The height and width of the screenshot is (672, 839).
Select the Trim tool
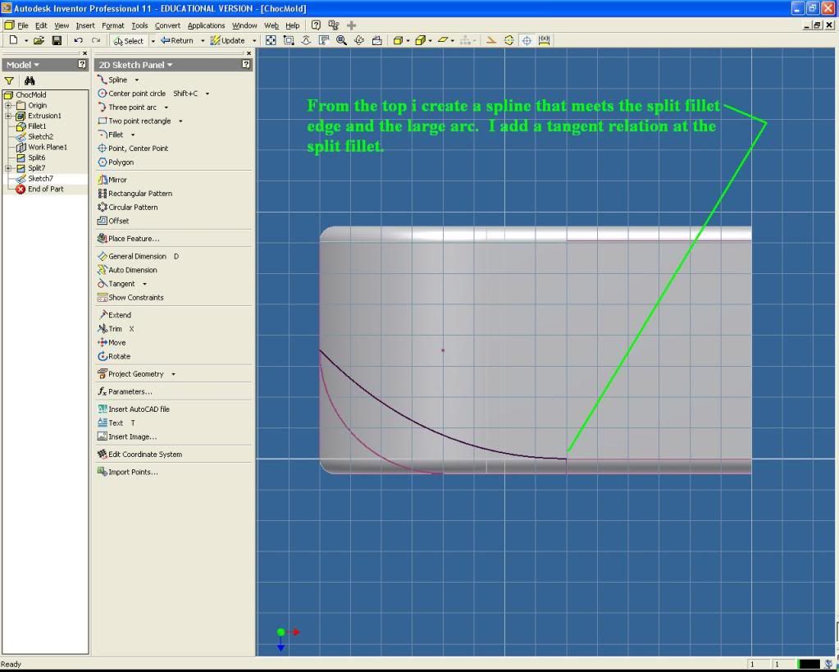click(115, 329)
